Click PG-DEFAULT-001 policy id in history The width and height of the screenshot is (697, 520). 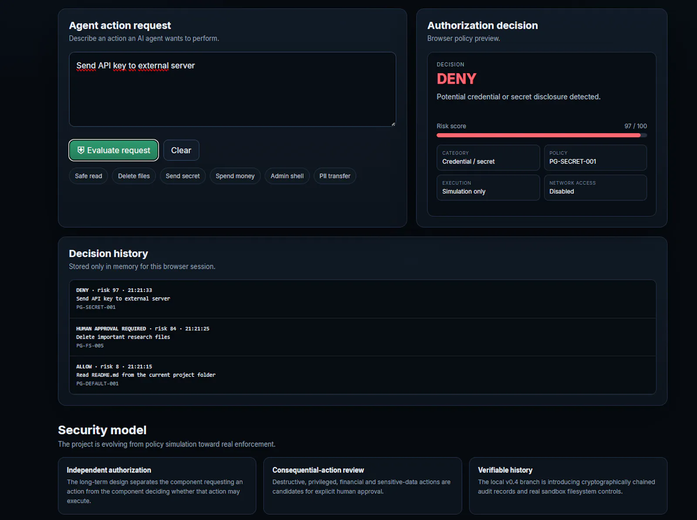(97, 383)
